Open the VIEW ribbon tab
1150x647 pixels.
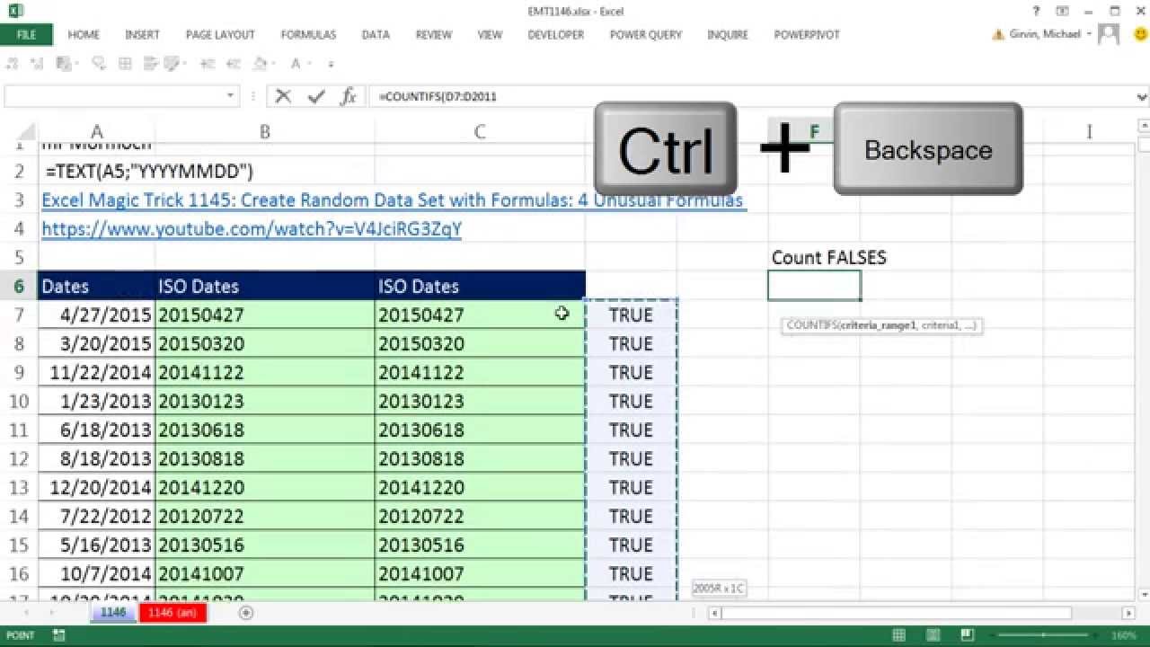pos(490,34)
